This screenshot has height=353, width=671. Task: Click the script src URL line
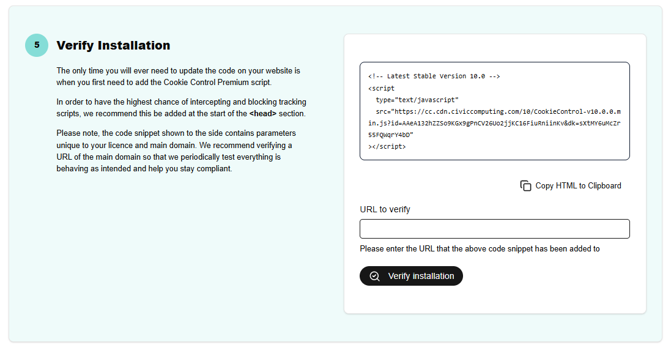click(x=498, y=112)
